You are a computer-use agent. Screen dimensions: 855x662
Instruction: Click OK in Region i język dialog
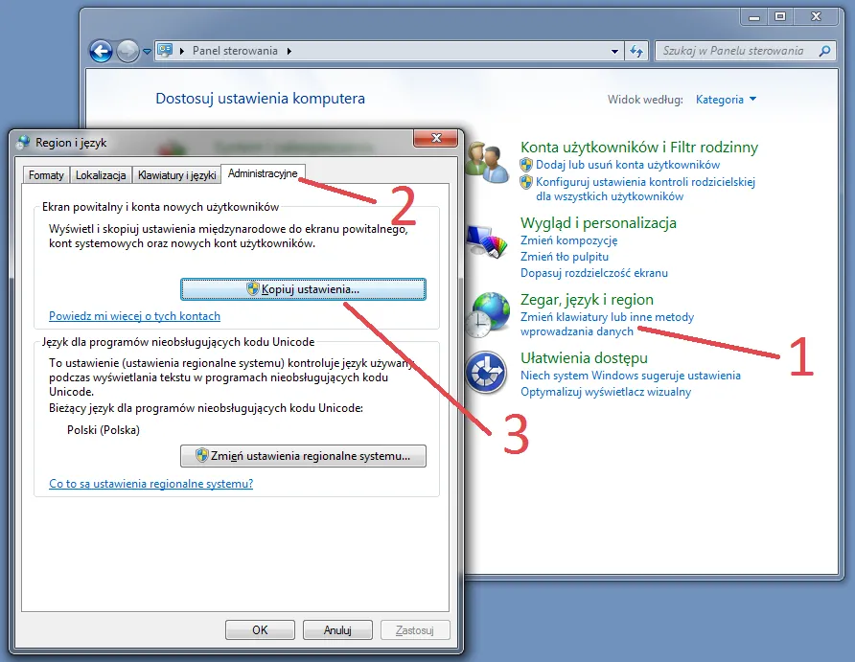260,629
